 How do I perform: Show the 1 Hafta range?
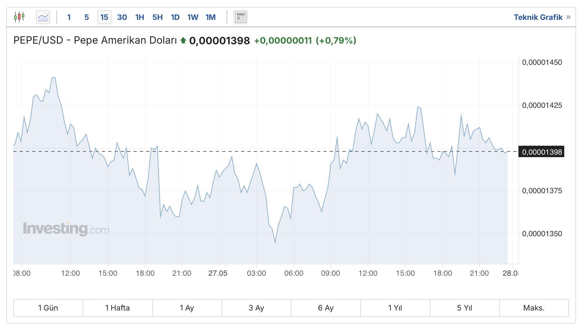tap(117, 308)
